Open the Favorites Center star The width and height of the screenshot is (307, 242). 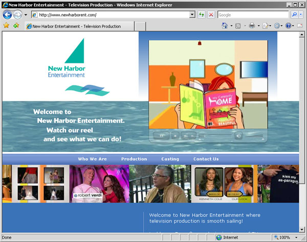coord(6,26)
